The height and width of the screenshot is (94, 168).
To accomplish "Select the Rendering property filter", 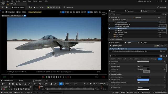I will click(x=145, y=59).
